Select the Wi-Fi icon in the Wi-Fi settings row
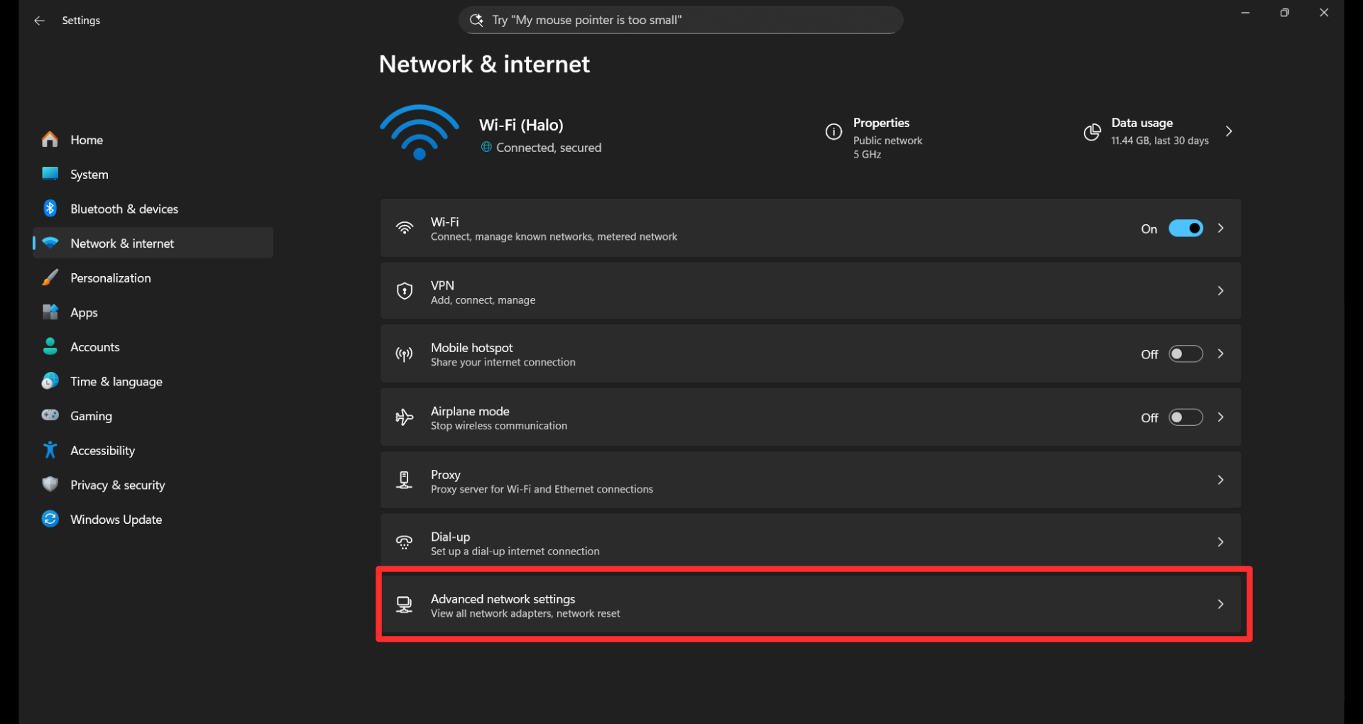1363x724 pixels. 405,228
